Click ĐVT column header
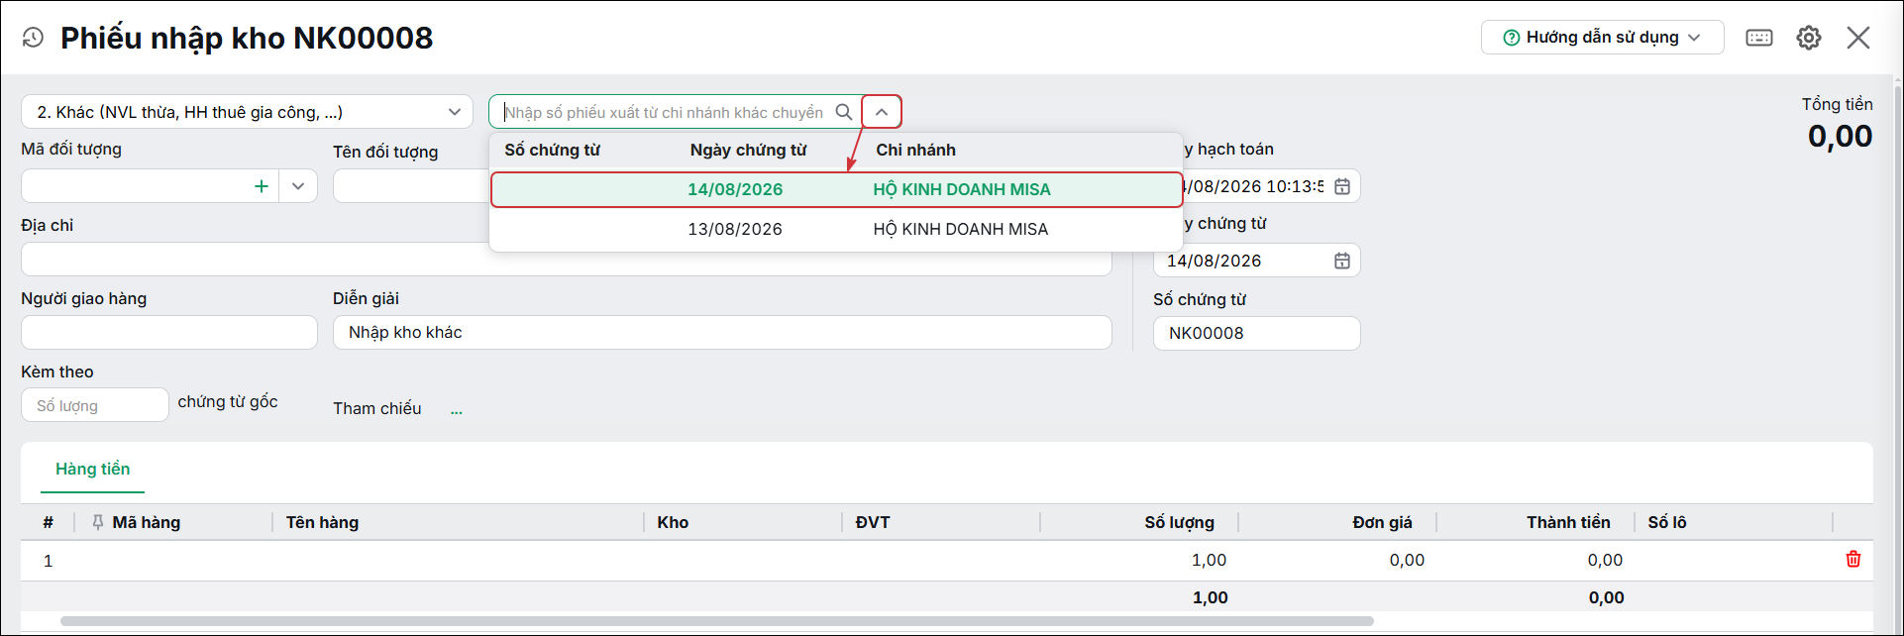The height and width of the screenshot is (636, 1904). (x=873, y=522)
